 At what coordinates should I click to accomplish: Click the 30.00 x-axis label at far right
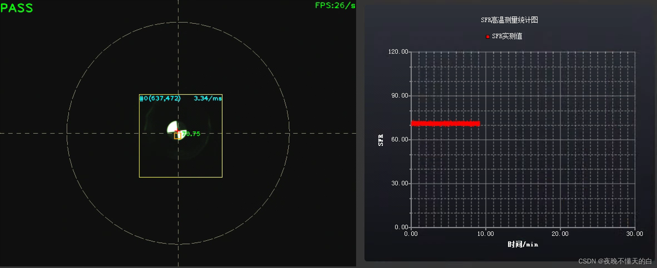(x=635, y=234)
